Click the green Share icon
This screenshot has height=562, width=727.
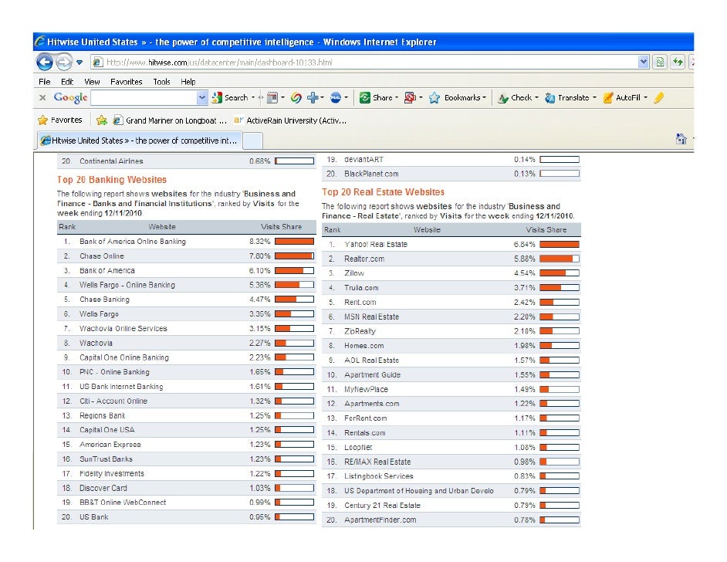pyautogui.click(x=365, y=97)
